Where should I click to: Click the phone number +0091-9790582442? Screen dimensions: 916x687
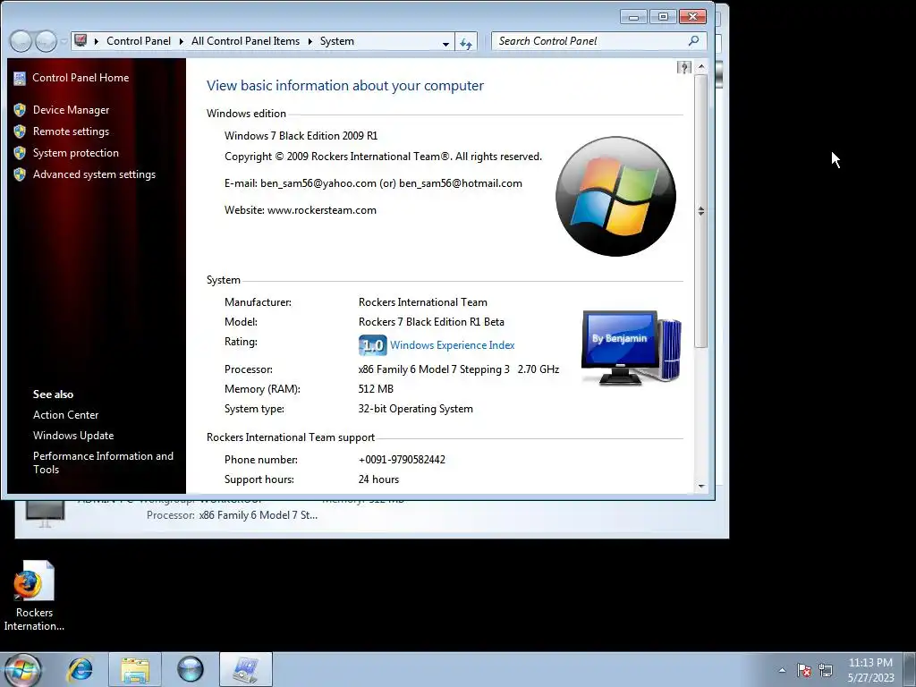(402, 460)
